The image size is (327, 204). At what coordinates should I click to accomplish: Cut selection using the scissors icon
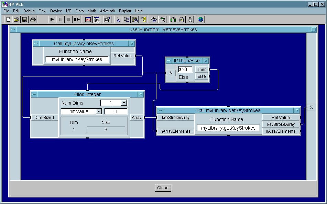pyautogui.click(x=118, y=20)
